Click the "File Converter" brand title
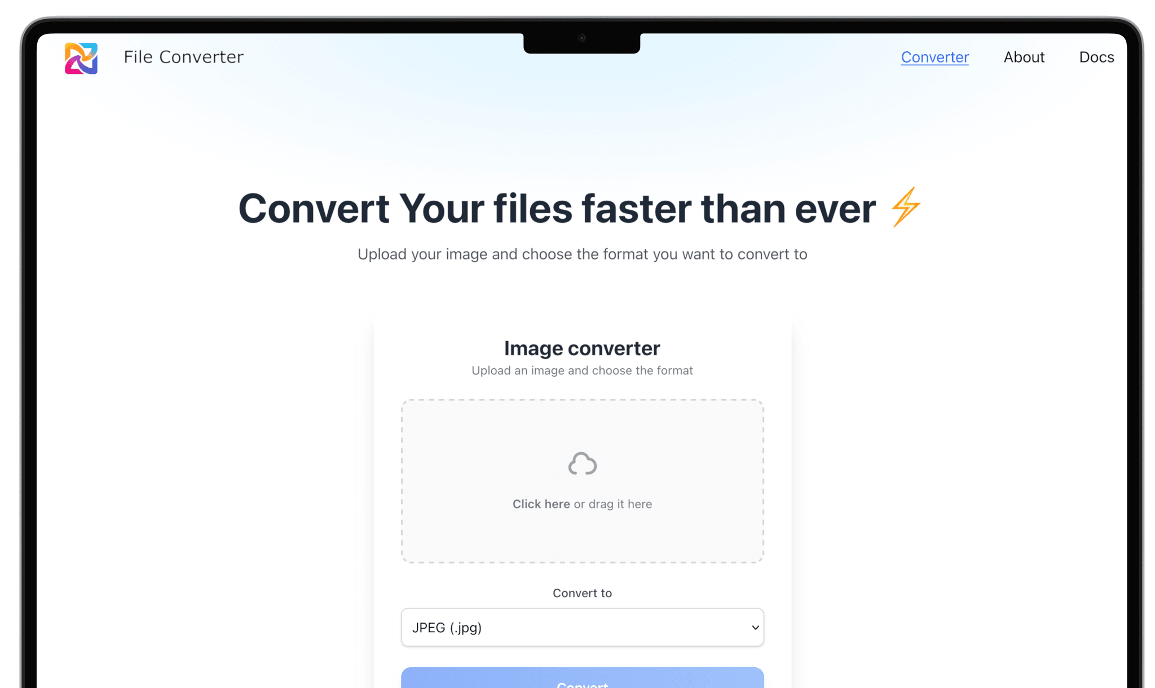Image resolution: width=1155 pixels, height=688 pixels. (183, 57)
